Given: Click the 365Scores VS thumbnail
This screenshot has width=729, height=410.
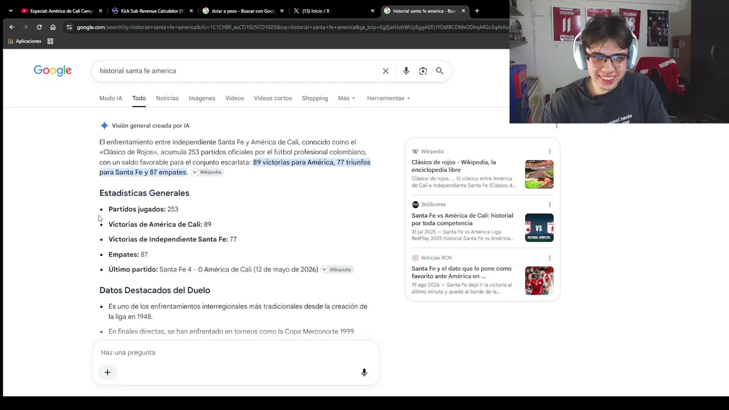Looking at the screenshot, I should [539, 228].
